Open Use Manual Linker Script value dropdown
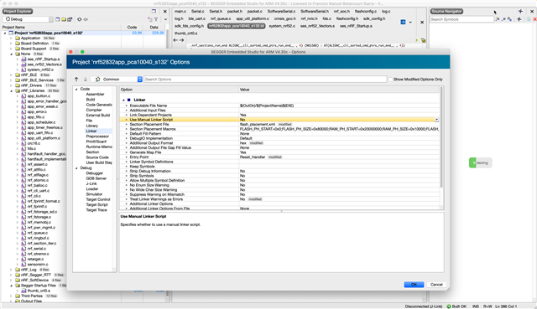 point(436,120)
